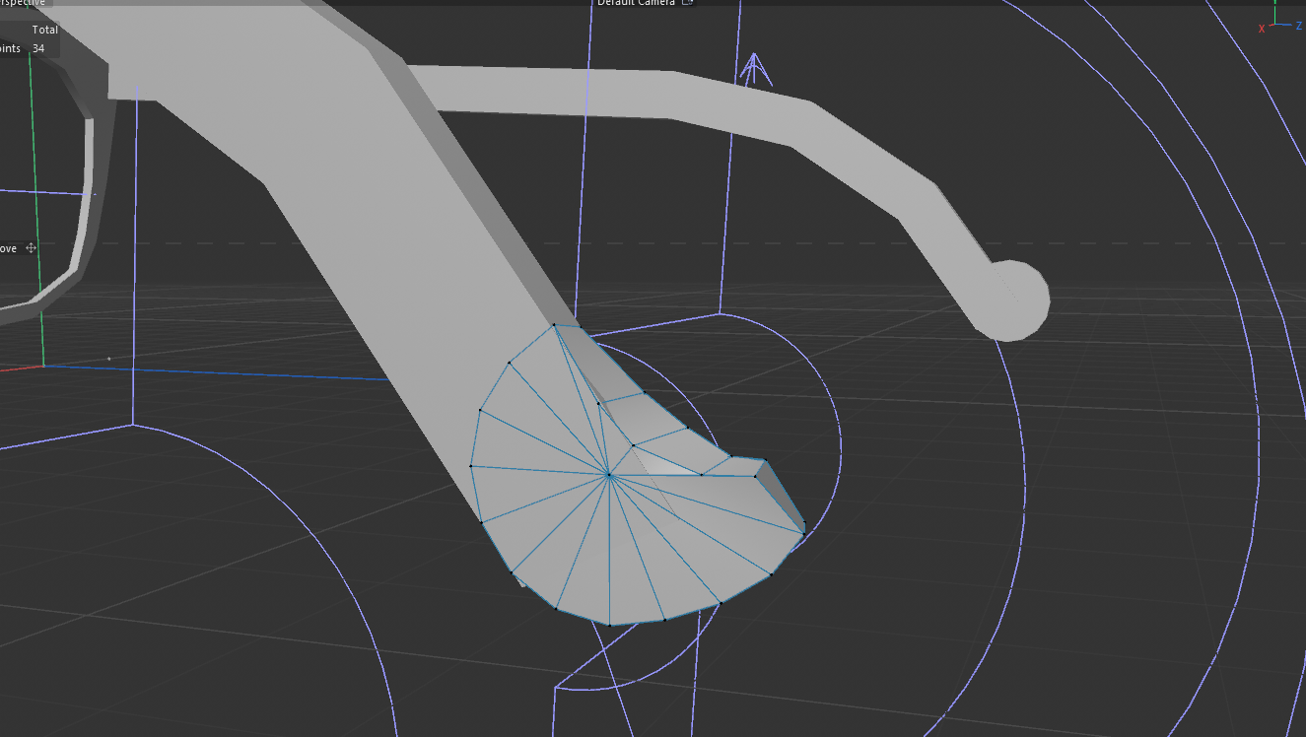The image size is (1306, 737).
Task: Click the red X axis label on gizmo
Action: 1262,29
